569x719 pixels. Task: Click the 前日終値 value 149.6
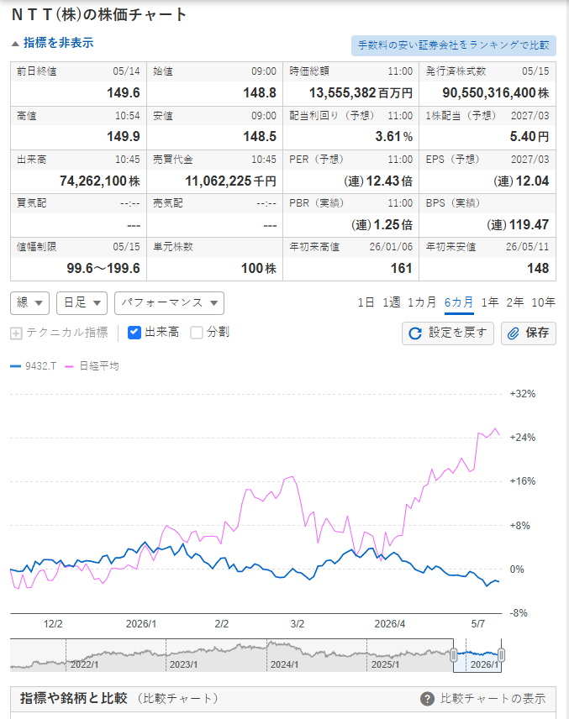[x=124, y=93]
